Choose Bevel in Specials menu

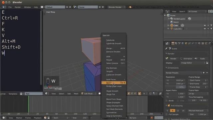tap(114, 83)
